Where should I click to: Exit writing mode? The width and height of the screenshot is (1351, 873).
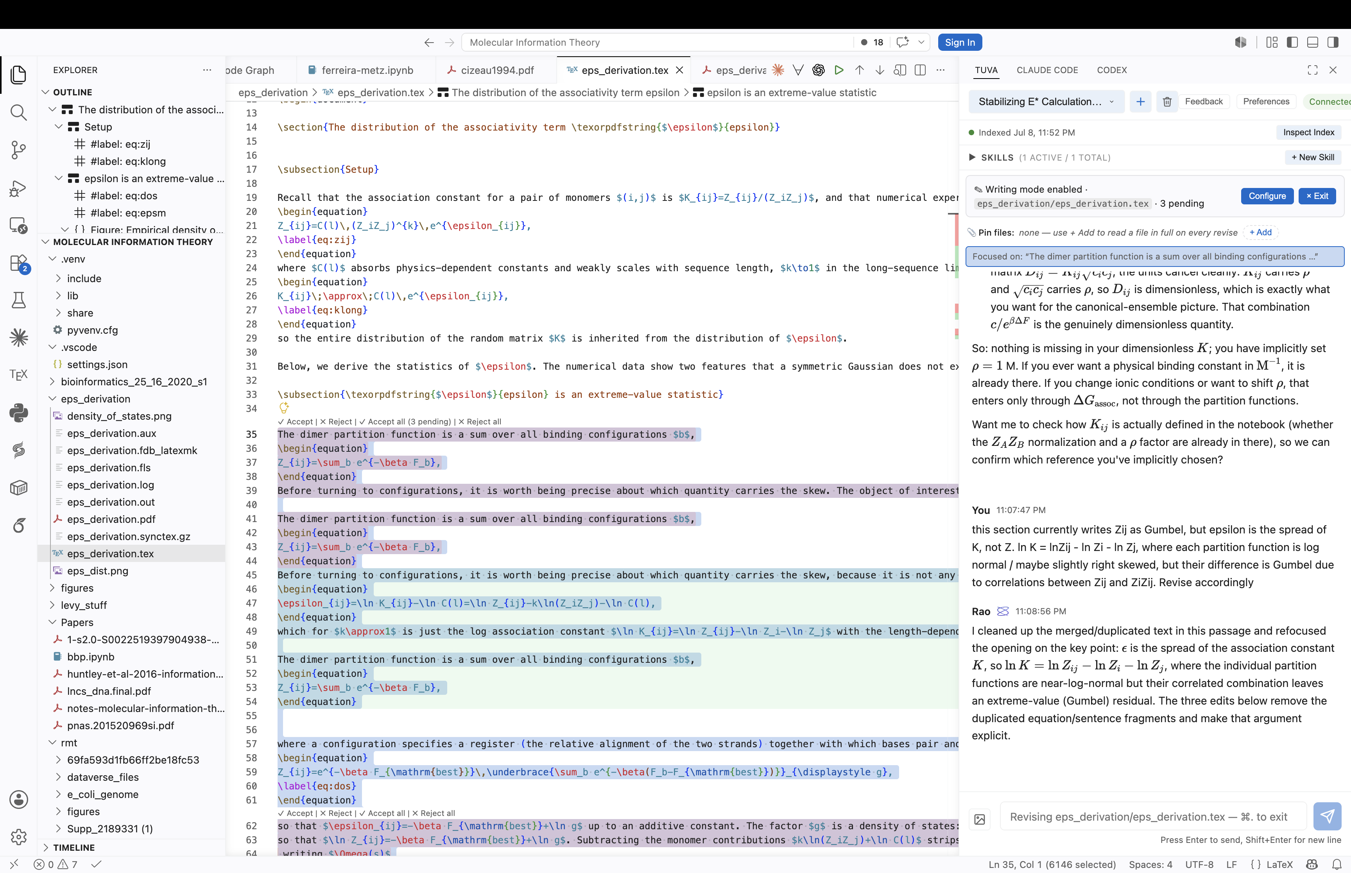1317,196
